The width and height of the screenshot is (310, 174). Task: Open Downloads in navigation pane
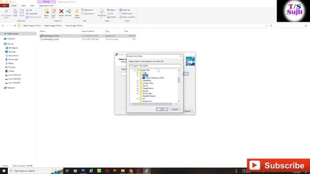(x=13, y=59)
